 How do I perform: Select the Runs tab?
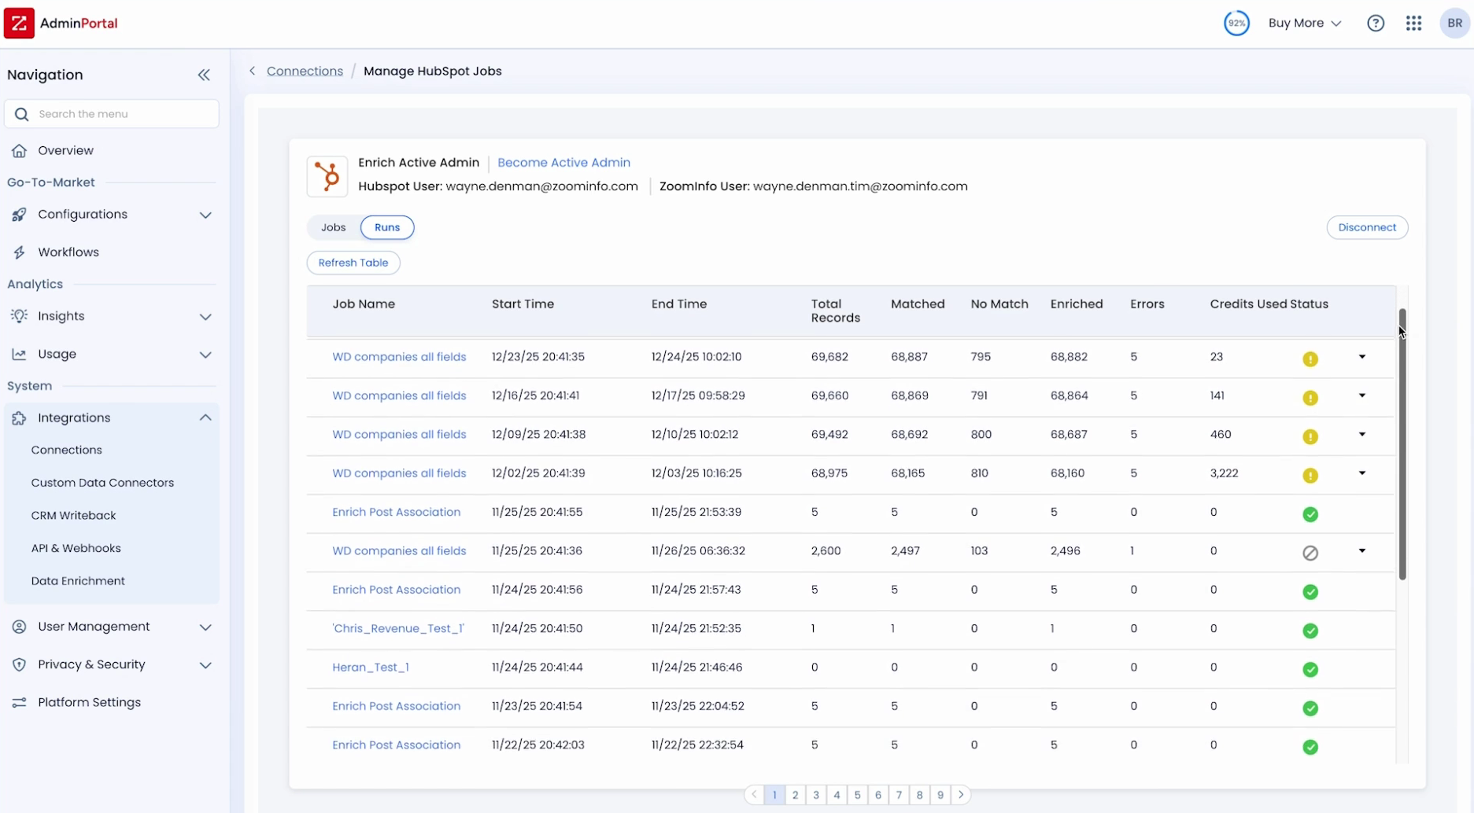point(387,227)
